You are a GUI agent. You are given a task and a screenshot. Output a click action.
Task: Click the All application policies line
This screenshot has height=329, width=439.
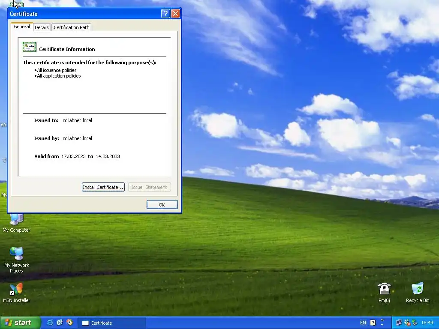58,76
